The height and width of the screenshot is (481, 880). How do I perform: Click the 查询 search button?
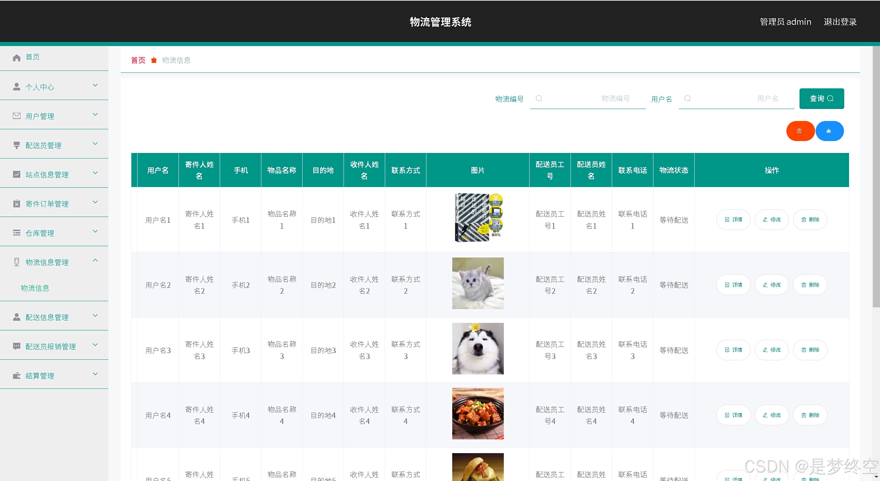coord(821,99)
